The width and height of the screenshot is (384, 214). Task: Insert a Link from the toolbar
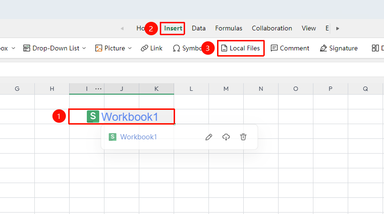click(152, 49)
